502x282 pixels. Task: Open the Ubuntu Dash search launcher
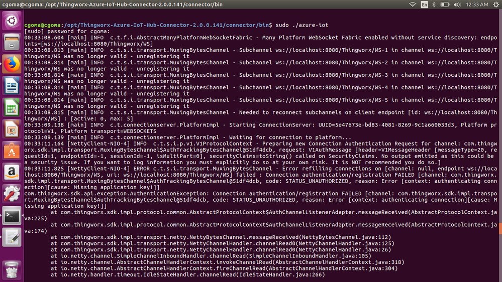(x=12, y=21)
